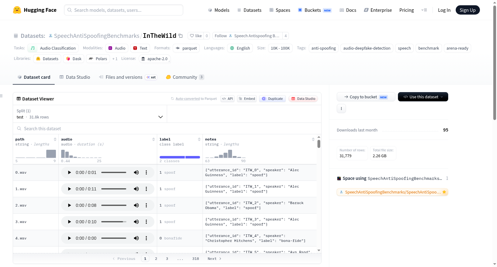Follow Speech Antispoofing Benchmarks organization
This screenshot has height=267, width=497.
click(248, 36)
